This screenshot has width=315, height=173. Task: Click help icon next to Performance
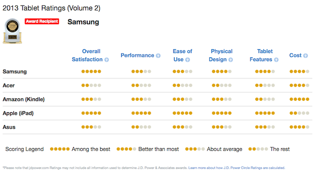click(158, 56)
